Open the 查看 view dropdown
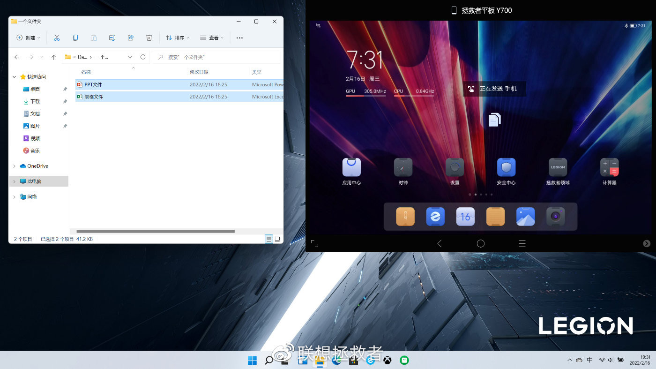The image size is (656, 369). click(x=211, y=38)
